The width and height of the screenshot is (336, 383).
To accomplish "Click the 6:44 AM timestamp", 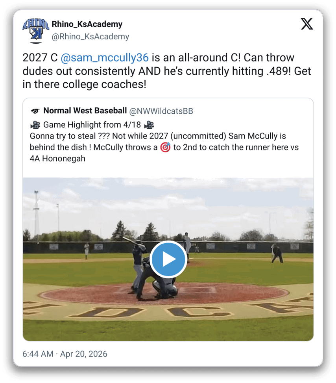I will click(x=37, y=354).
